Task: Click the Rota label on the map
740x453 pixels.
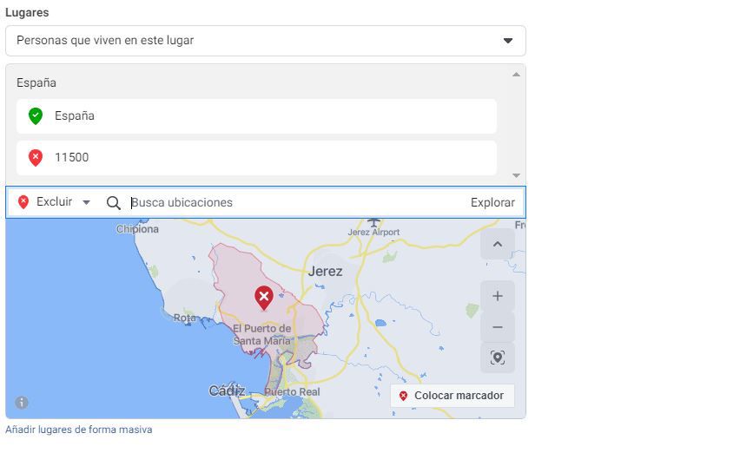Action: click(x=185, y=318)
